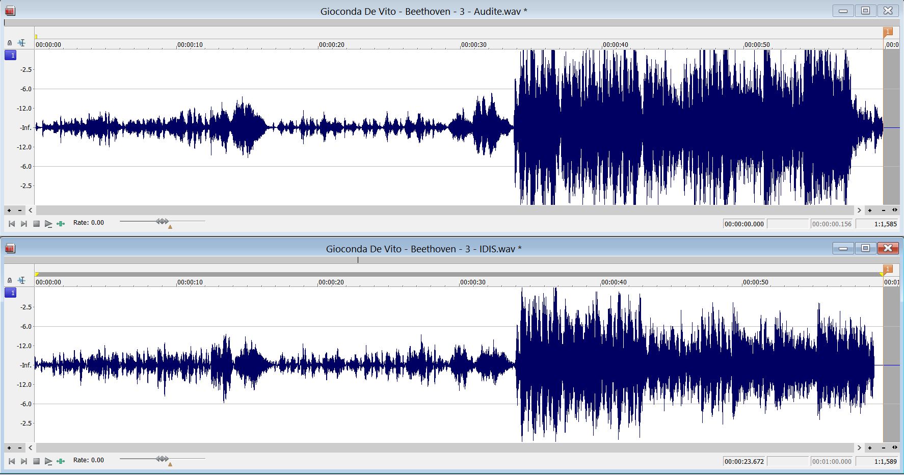Zoom in time with bottom-right plus in Audite.wav
The image size is (904, 475).
coord(870,210)
